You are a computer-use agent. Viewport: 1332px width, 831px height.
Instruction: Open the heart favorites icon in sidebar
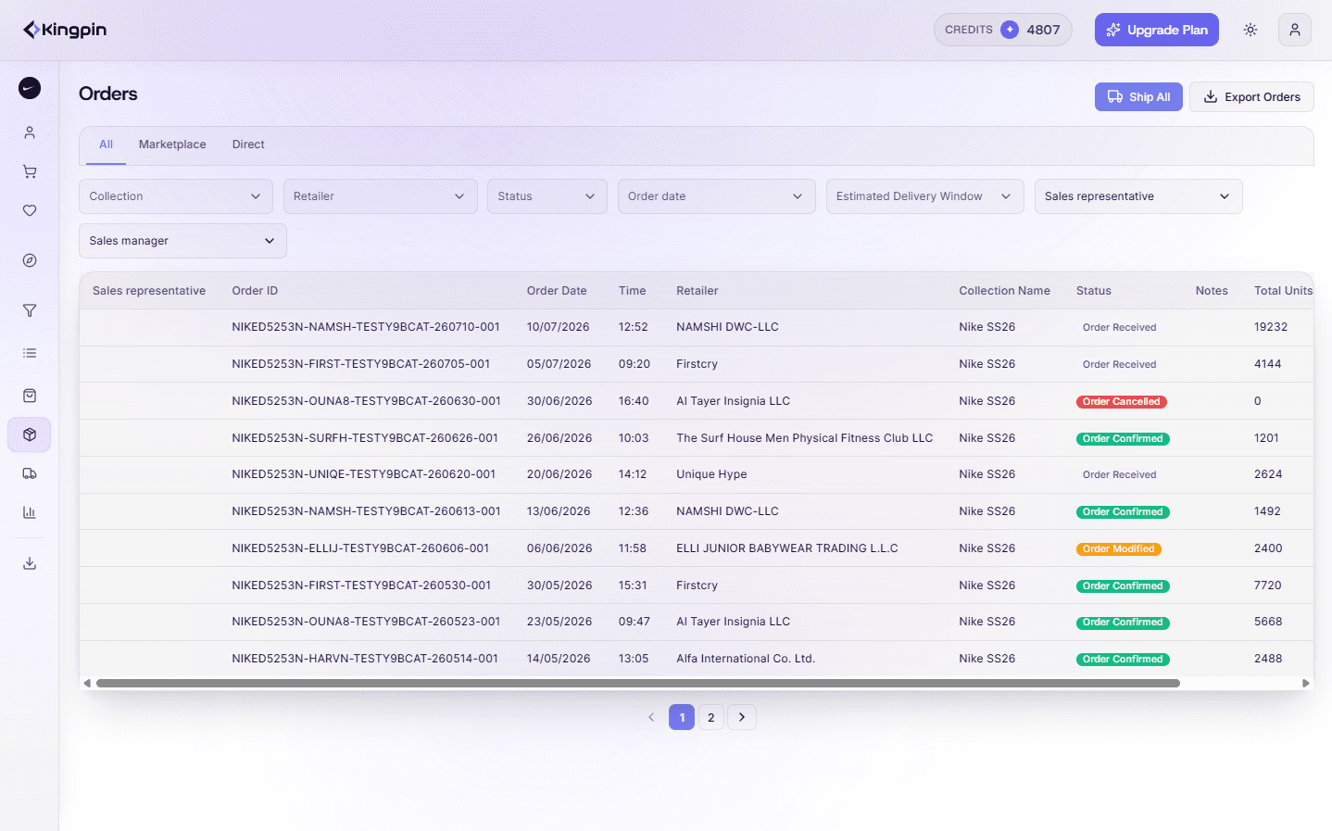(30, 210)
